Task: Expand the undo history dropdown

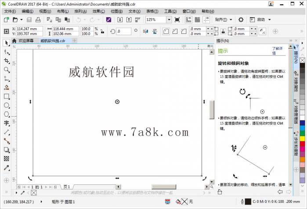Action: pyautogui.click(x=85, y=20)
